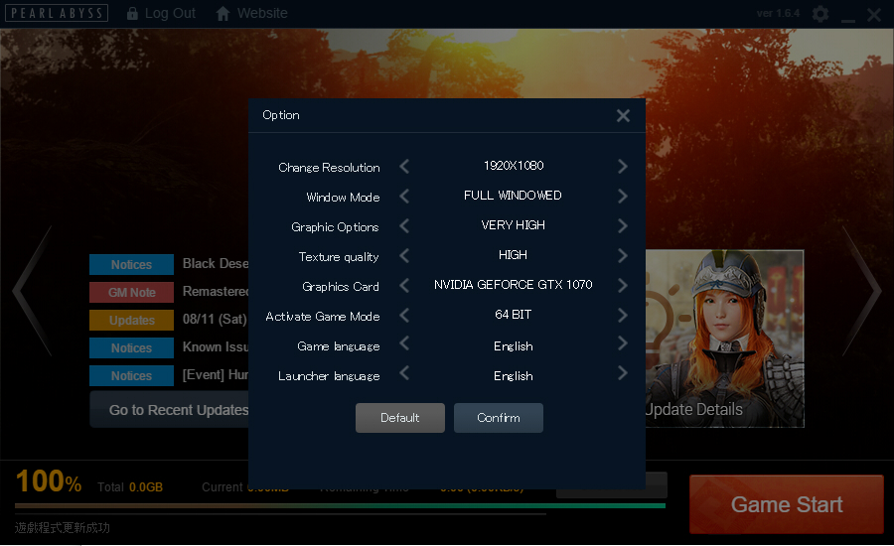Click next arrow for Game language

(622, 343)
